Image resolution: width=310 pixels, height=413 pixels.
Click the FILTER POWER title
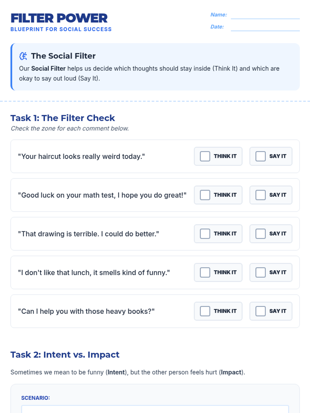tap(59, 18)
